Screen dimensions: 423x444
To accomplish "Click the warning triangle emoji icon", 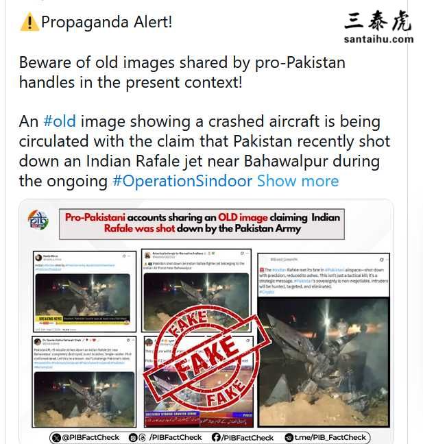I will click(x=29, y=23).
